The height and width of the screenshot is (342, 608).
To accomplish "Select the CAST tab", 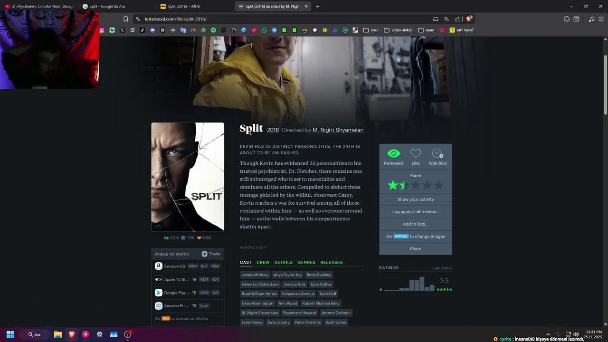I will [x=246, y=262].
